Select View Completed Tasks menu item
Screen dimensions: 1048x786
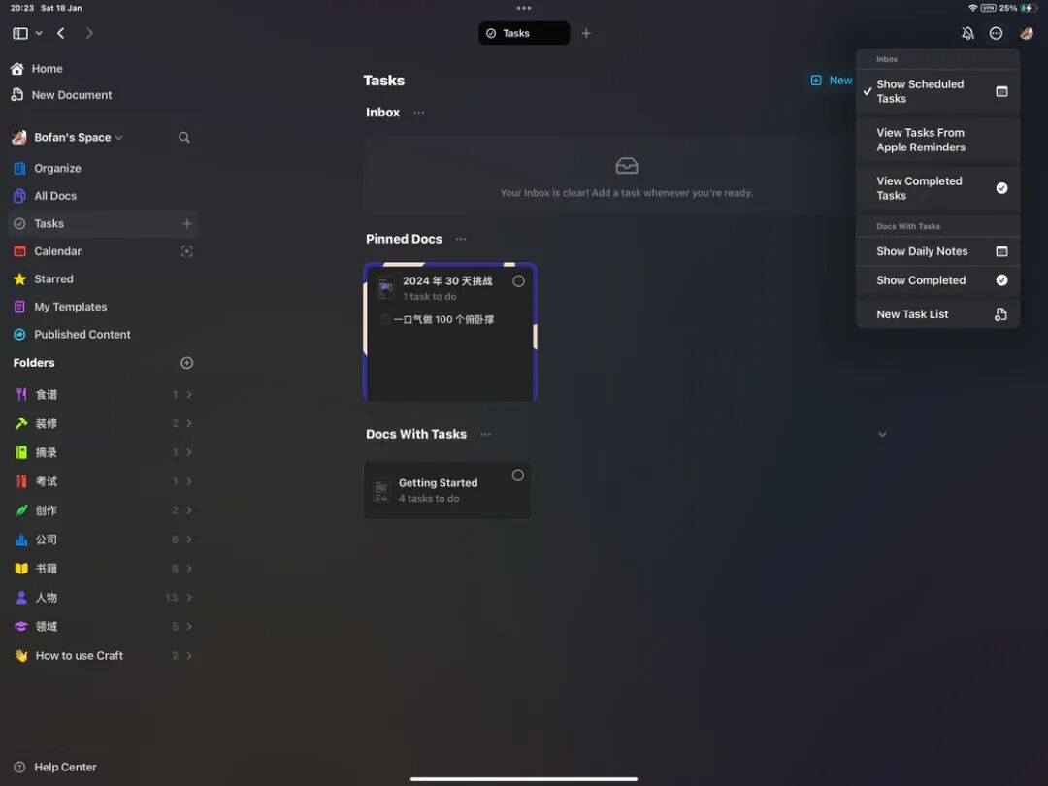pyautogui.click(x=937, y=188)
